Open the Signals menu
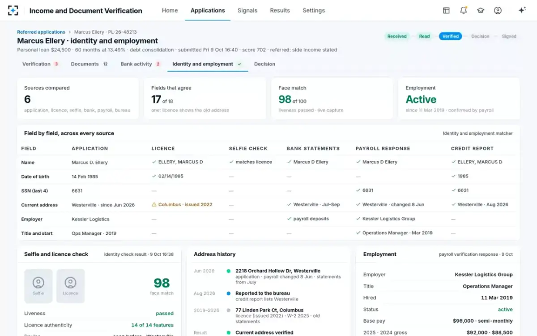This screenshot has height=336, width=537. [x=247, y=10]
